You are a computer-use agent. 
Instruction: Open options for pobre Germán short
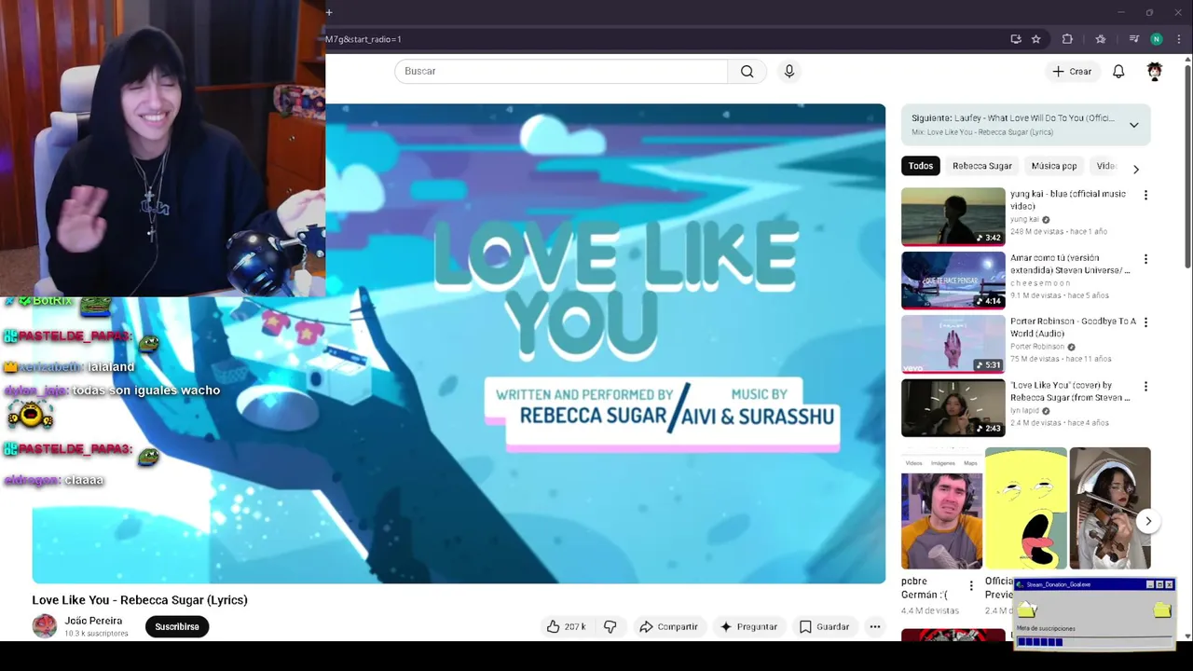click(x=971, y=586)
